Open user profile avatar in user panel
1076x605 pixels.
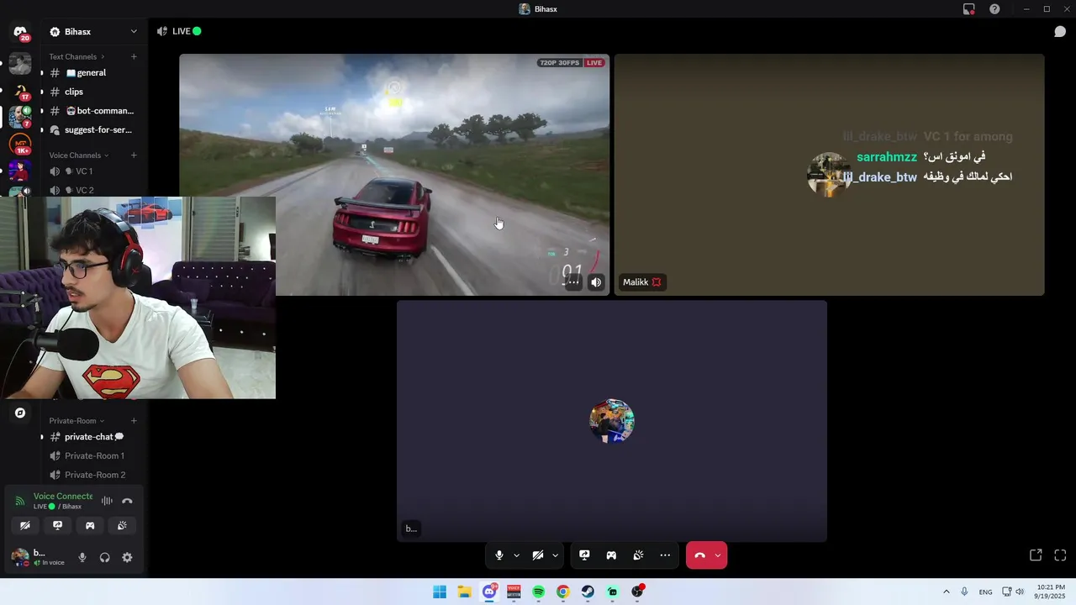coord(19,556)
